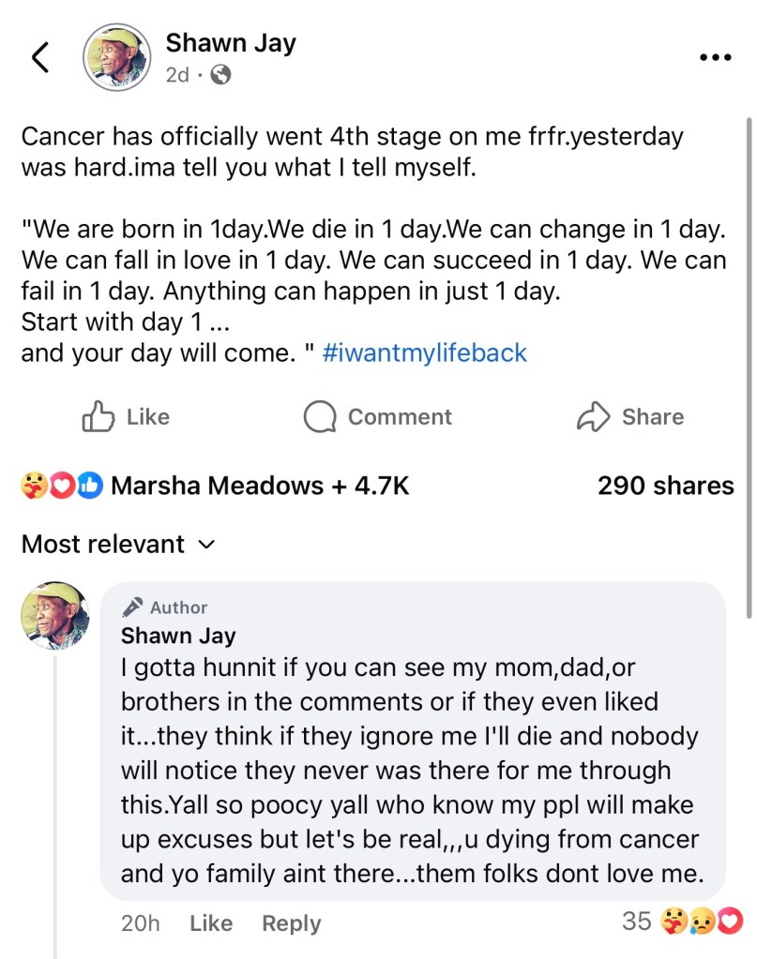Reply to Shawn Jay's comment
Screen dimensions: 757x959
point(291,923)
